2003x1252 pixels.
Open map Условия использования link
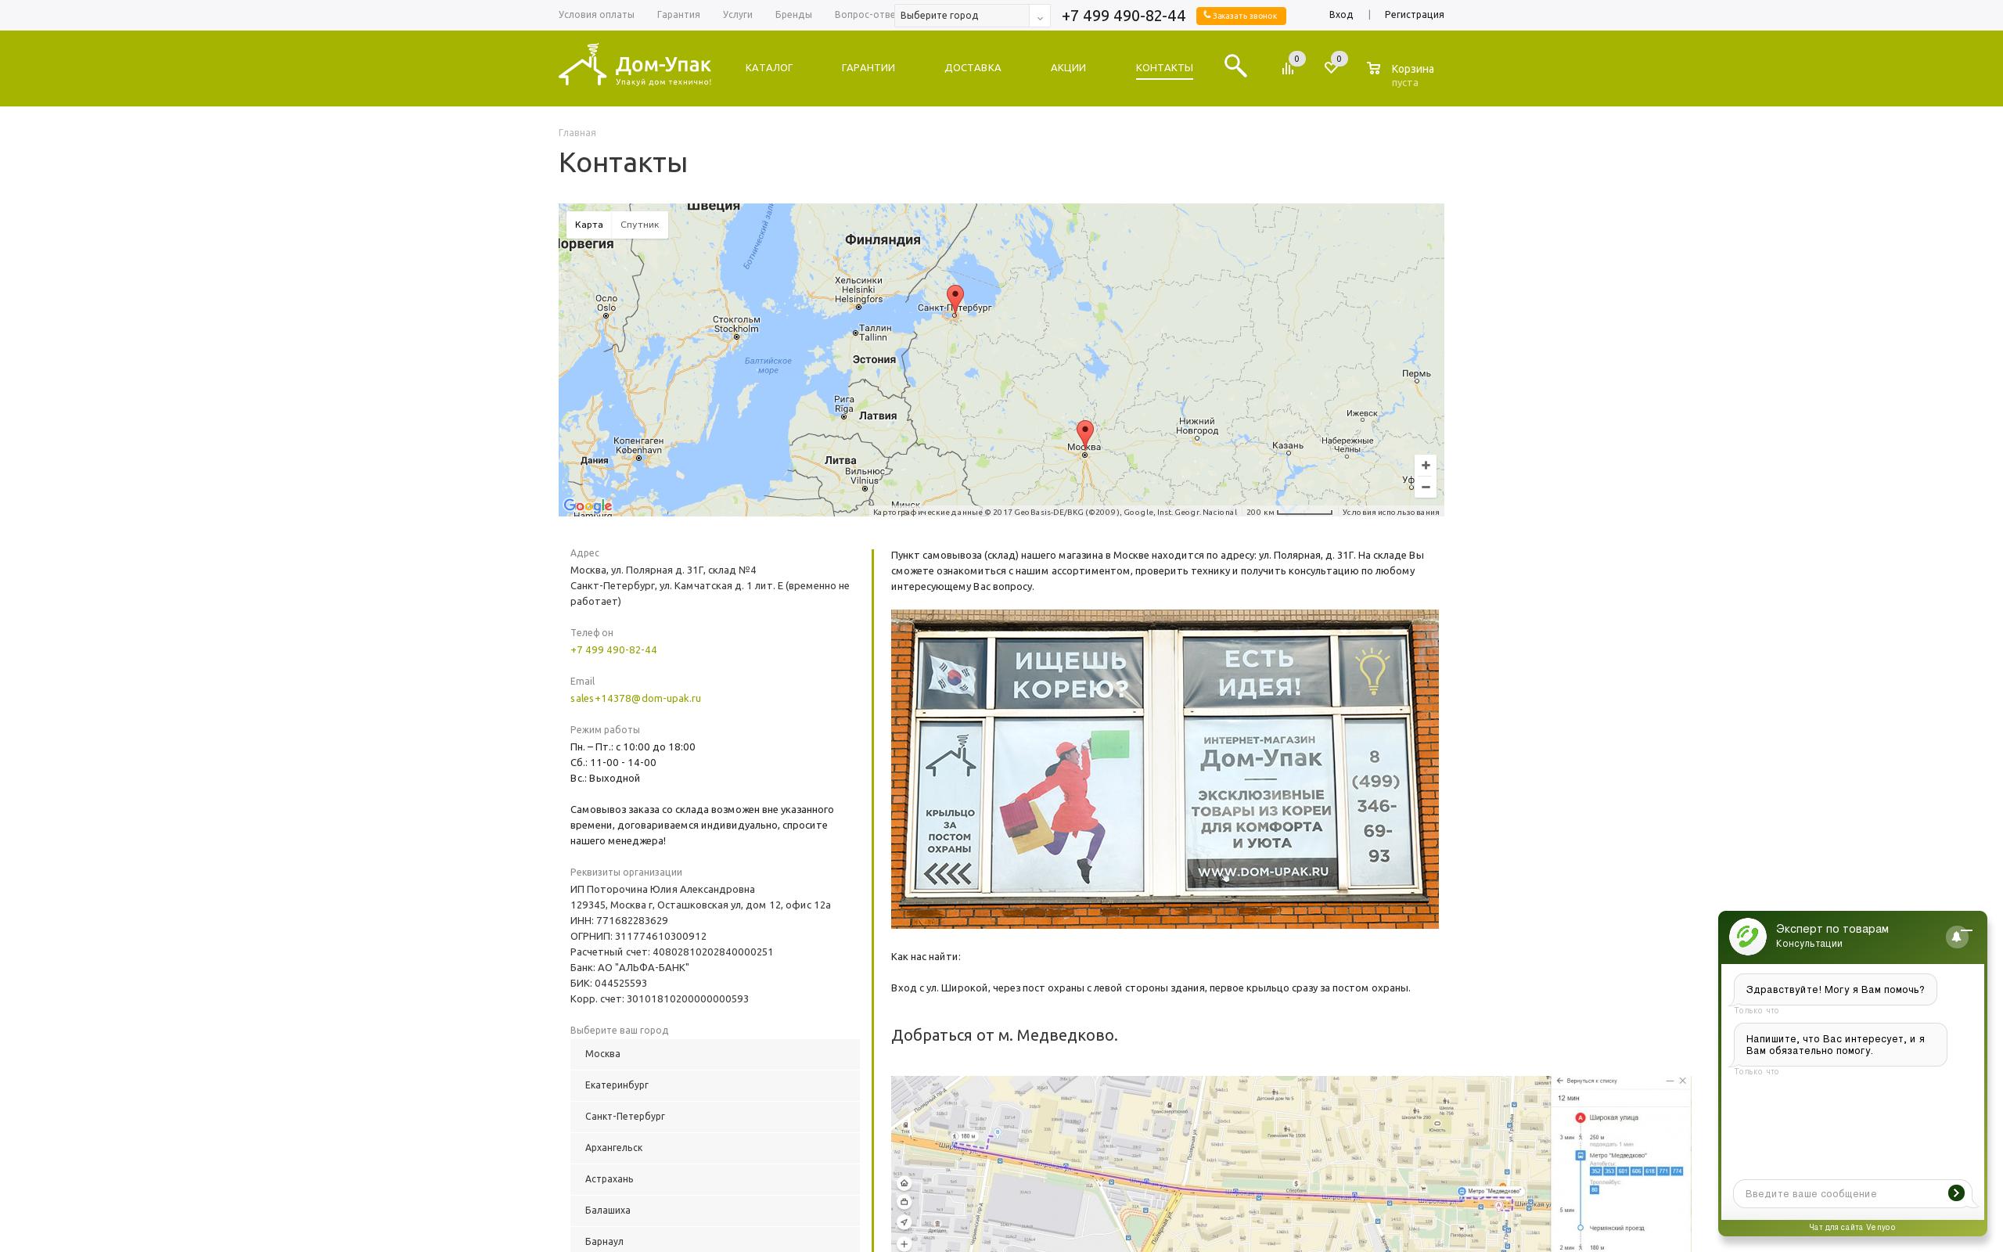click(1390, 513)
